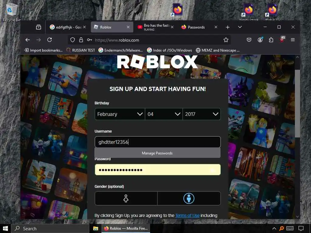The image size is (311, 233).
Task: Show hidden system tray icons
Action: [274, 228]
